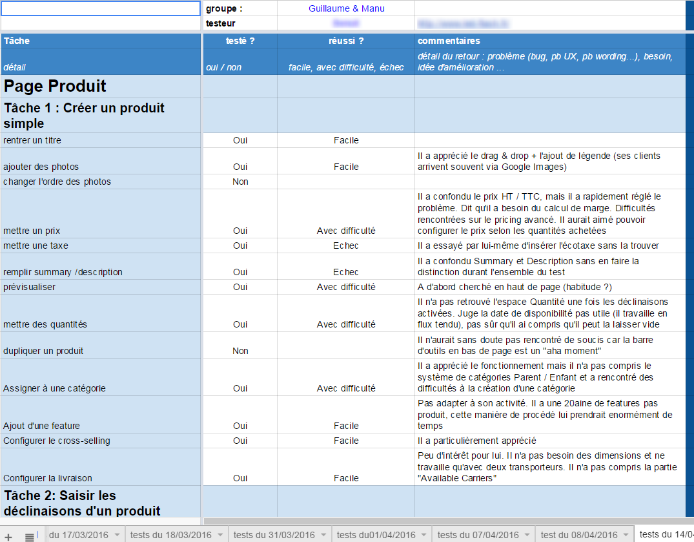Click the comment about inserting 'l'écotaxe'

(550, 245)
